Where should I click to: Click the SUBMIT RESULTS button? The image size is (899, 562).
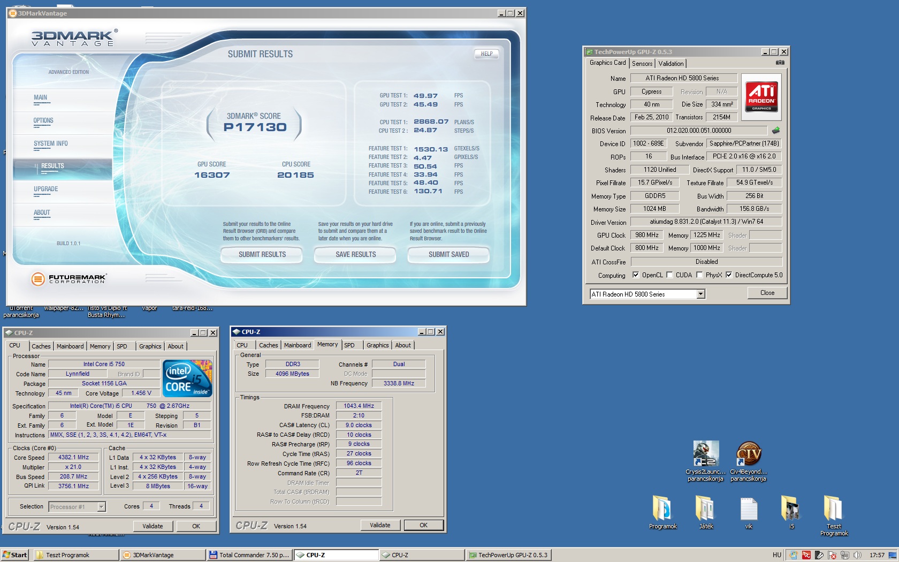tap(262, 254)
